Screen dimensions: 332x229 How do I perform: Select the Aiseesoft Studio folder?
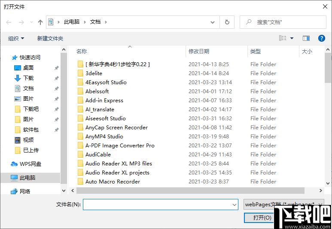106,119
